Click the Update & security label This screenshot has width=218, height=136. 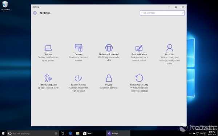[x=139, y=85]
